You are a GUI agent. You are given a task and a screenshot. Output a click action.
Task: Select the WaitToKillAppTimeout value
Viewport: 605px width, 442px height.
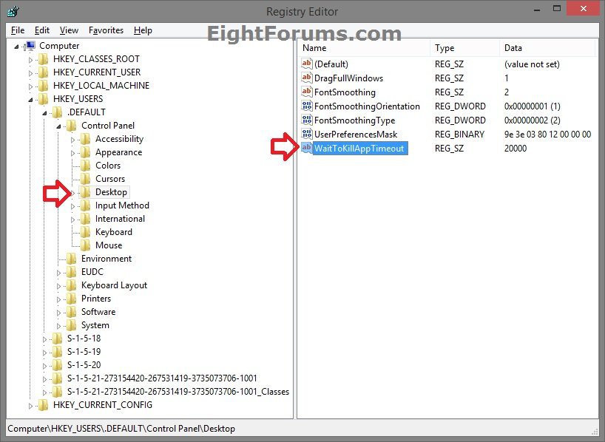click(x=359, y=149)
